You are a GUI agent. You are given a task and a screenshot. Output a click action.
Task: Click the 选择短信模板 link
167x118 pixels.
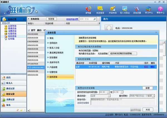83,103
